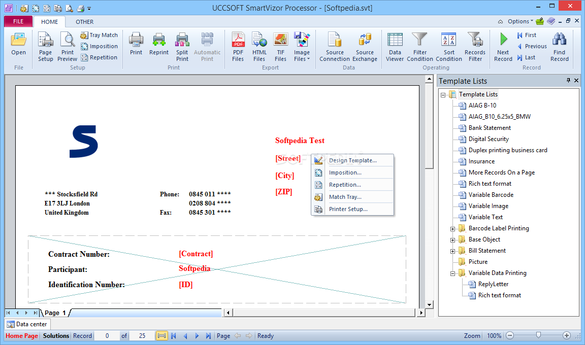
Task: Adjust the zoom slider handle
Action: (x=538, y=335)
